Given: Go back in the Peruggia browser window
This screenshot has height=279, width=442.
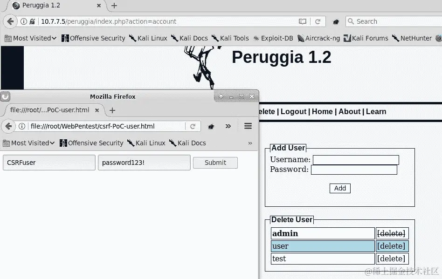Looking at the screenshot, I should point(10,21).
